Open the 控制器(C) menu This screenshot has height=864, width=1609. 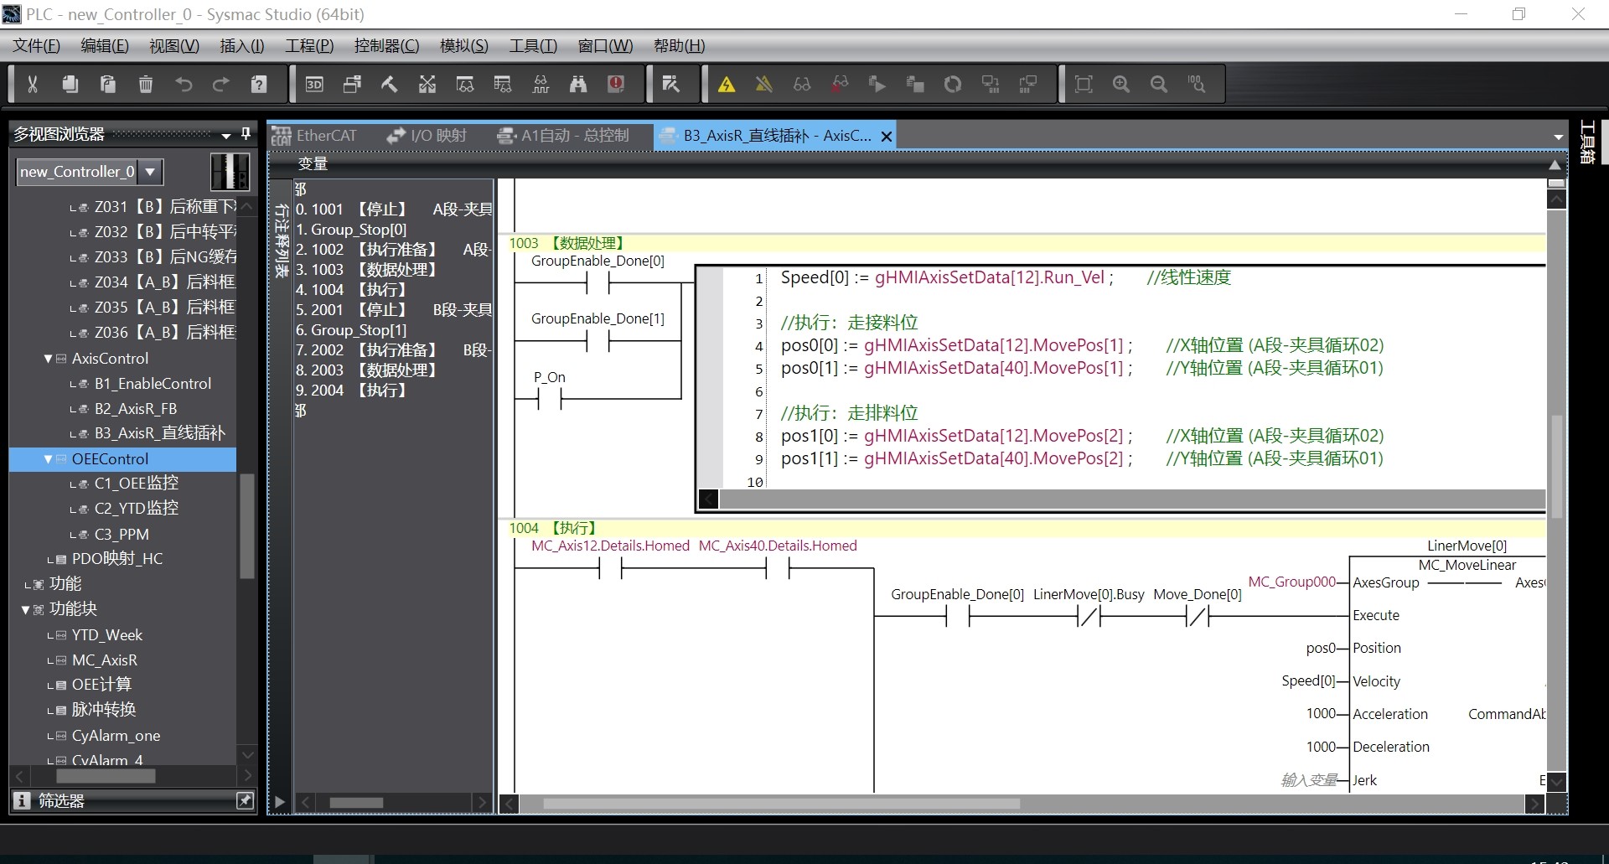pos(386,46)
